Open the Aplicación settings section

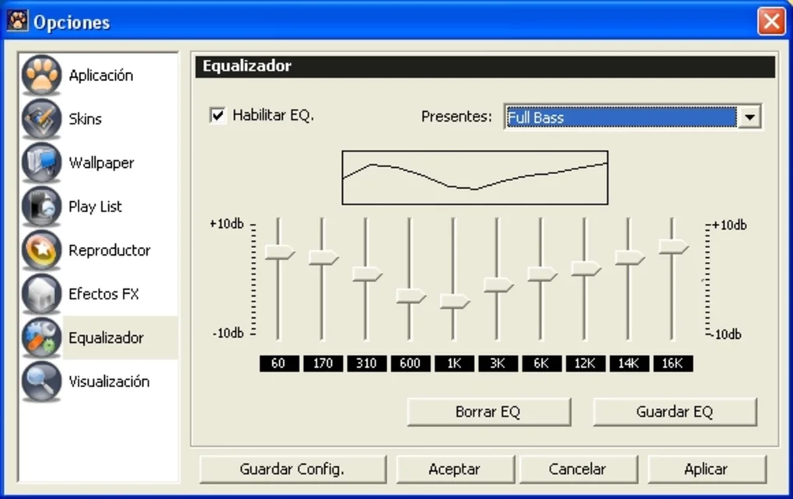pos(101,75)
